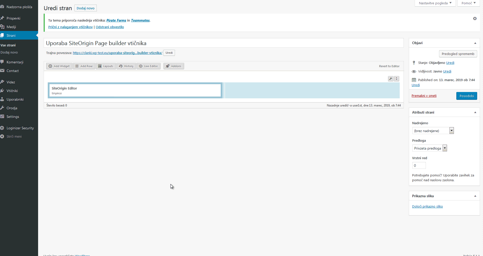Click Predogled sprememb preview button
The image size is (483, 256).
tap(458, 54)
